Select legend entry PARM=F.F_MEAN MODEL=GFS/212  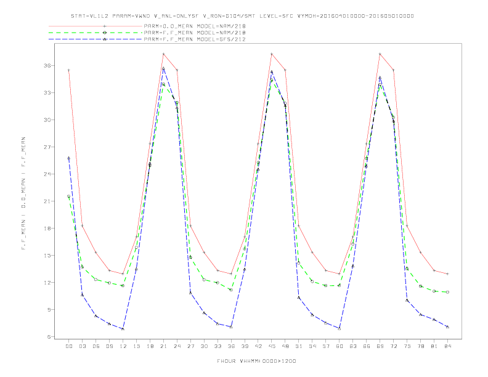[195, 39]
